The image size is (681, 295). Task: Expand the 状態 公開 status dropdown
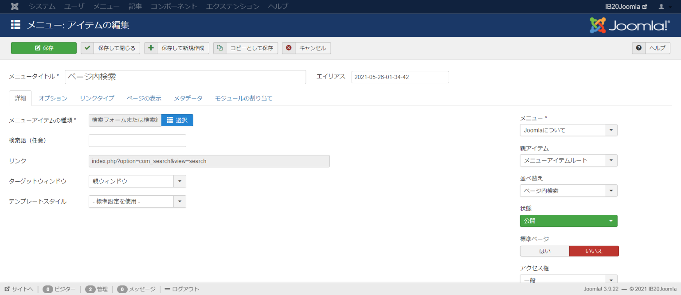point(568,221)
